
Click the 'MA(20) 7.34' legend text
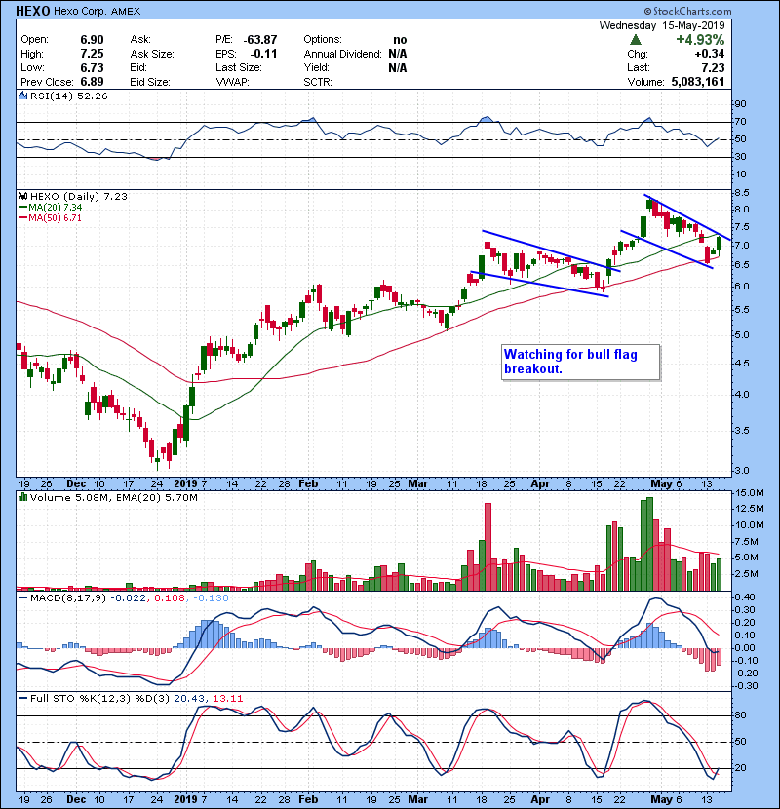[56, 208]
